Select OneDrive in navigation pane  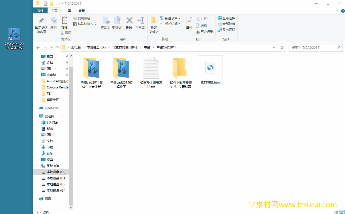[49, 108]
